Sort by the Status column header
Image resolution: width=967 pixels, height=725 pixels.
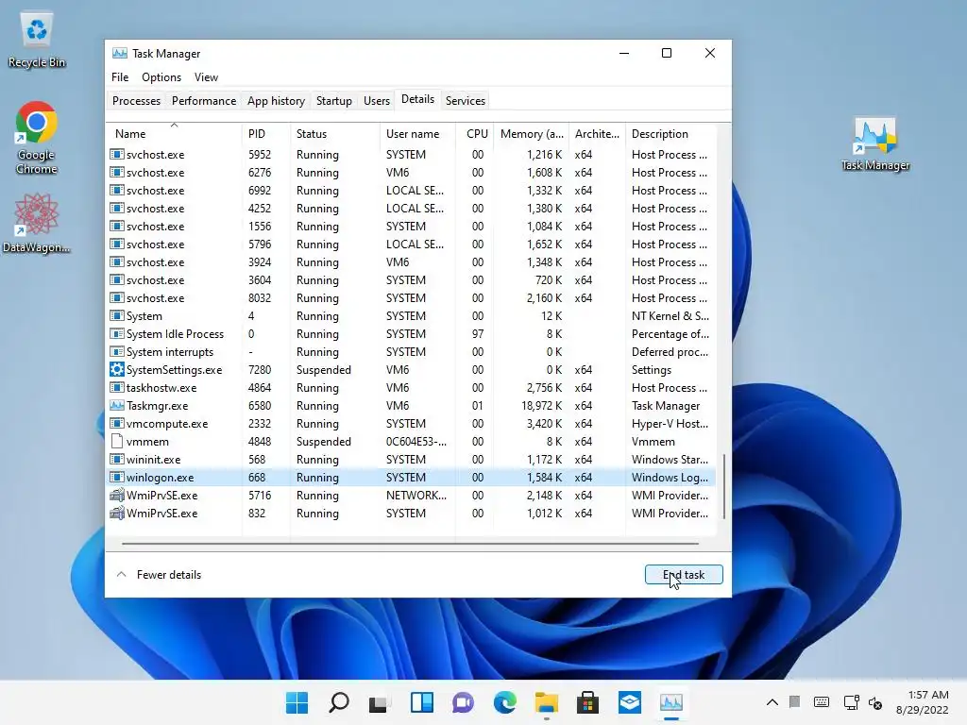pos(335,134)
